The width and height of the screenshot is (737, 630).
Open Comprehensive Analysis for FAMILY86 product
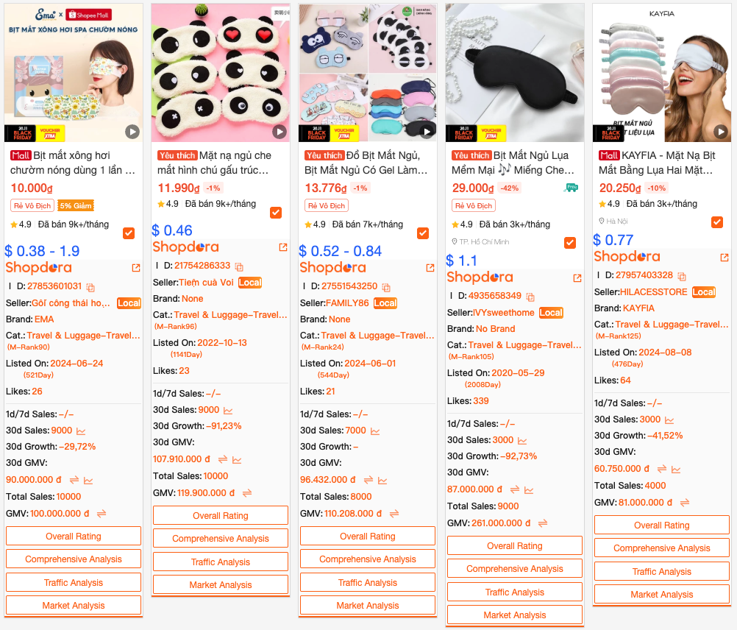point(368,559)
